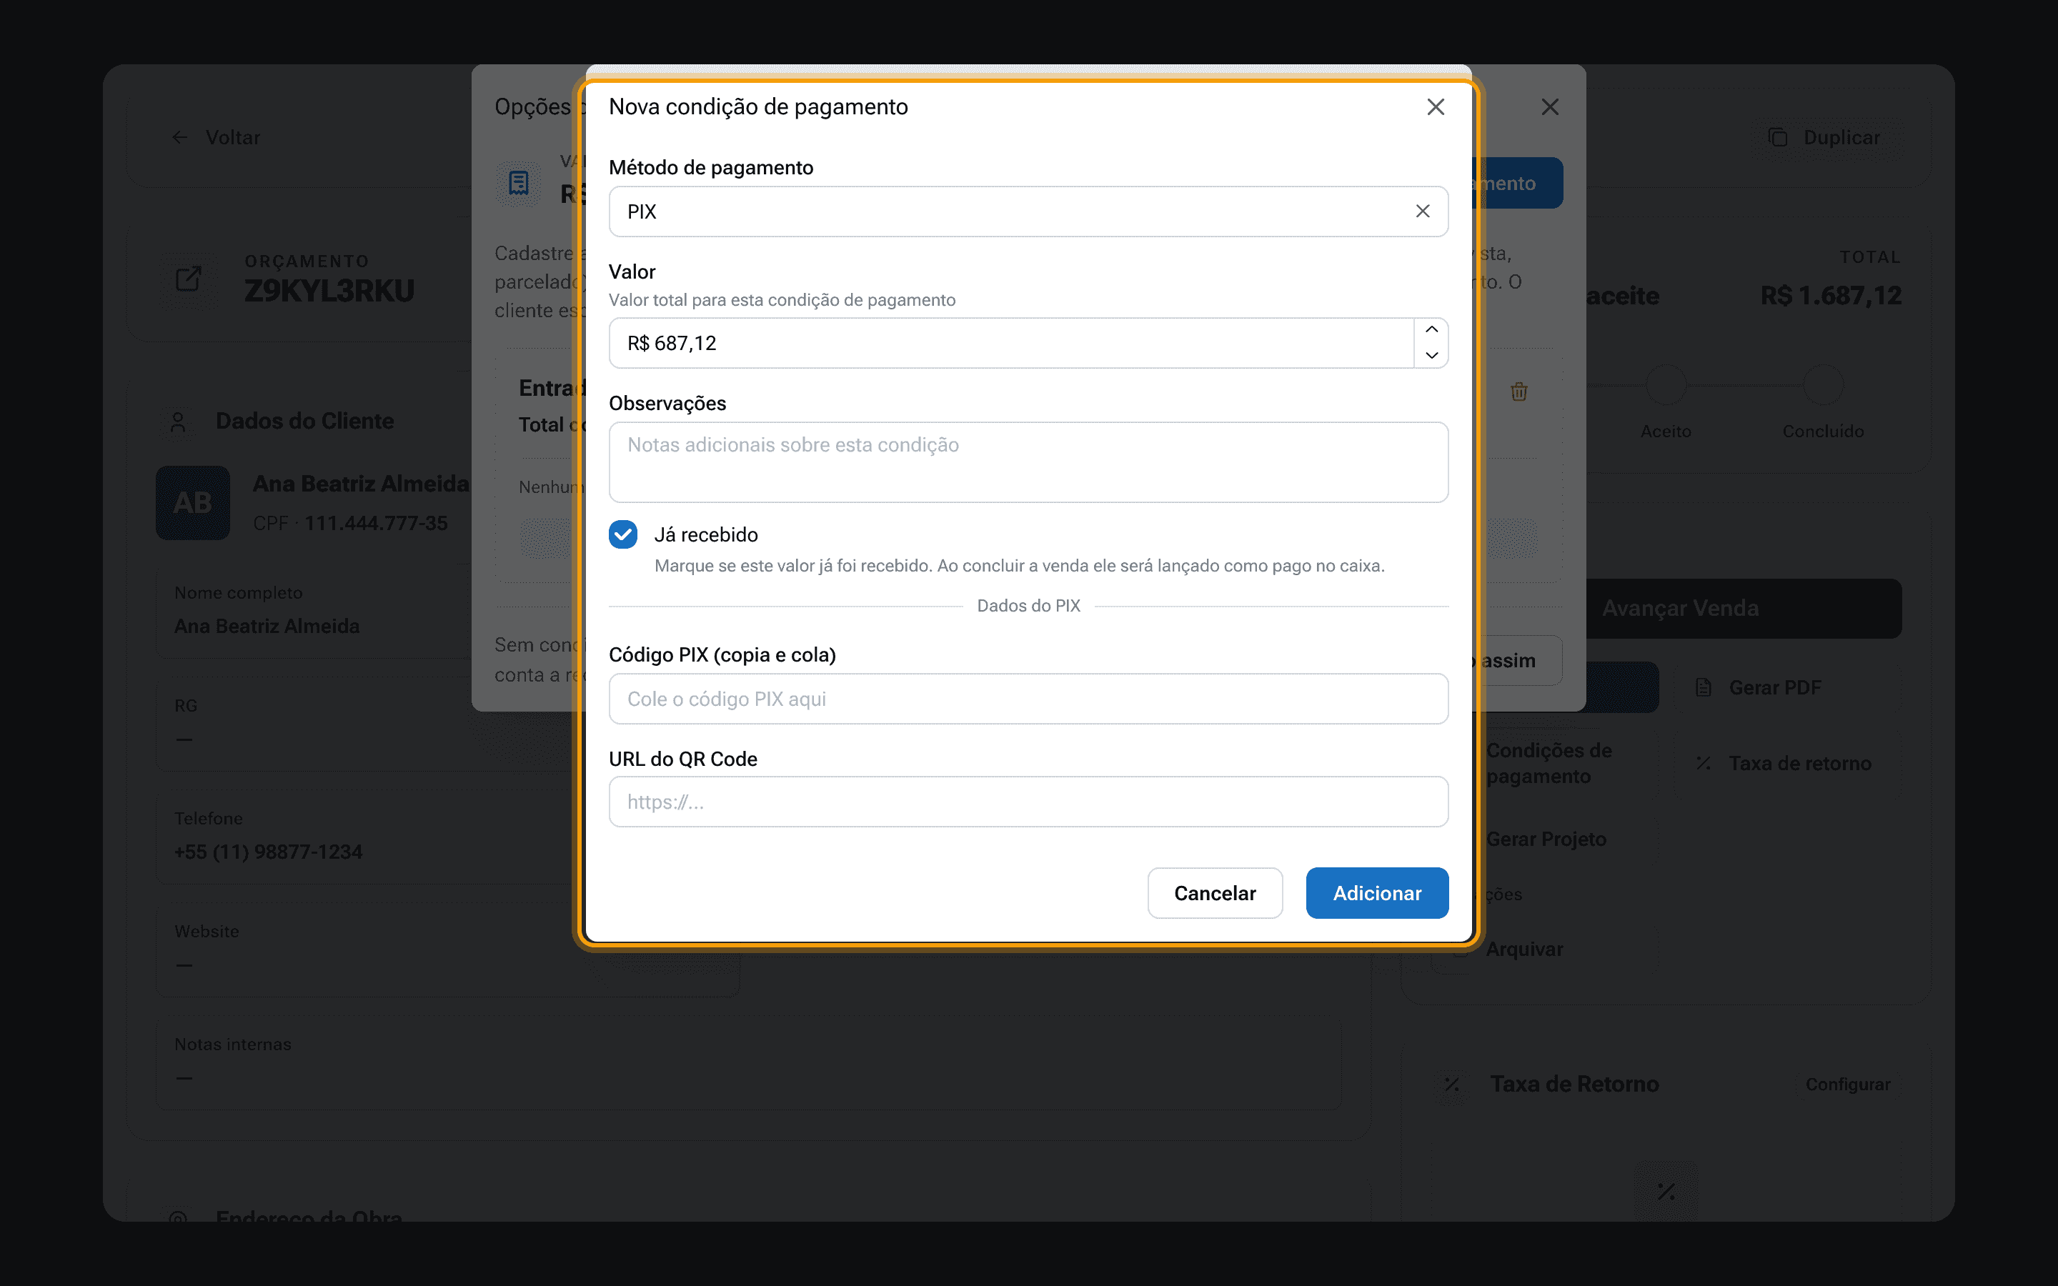Open the Método de pagamento combo box

click(1028, 211)
